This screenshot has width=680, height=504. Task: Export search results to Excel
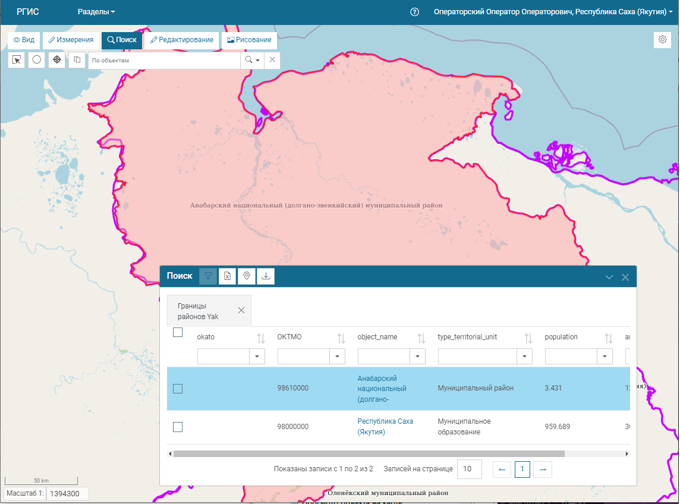pyautogui.click(x=227, y=276)
